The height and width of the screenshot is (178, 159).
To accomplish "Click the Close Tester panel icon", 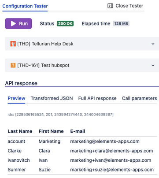I will click(110, 6).
